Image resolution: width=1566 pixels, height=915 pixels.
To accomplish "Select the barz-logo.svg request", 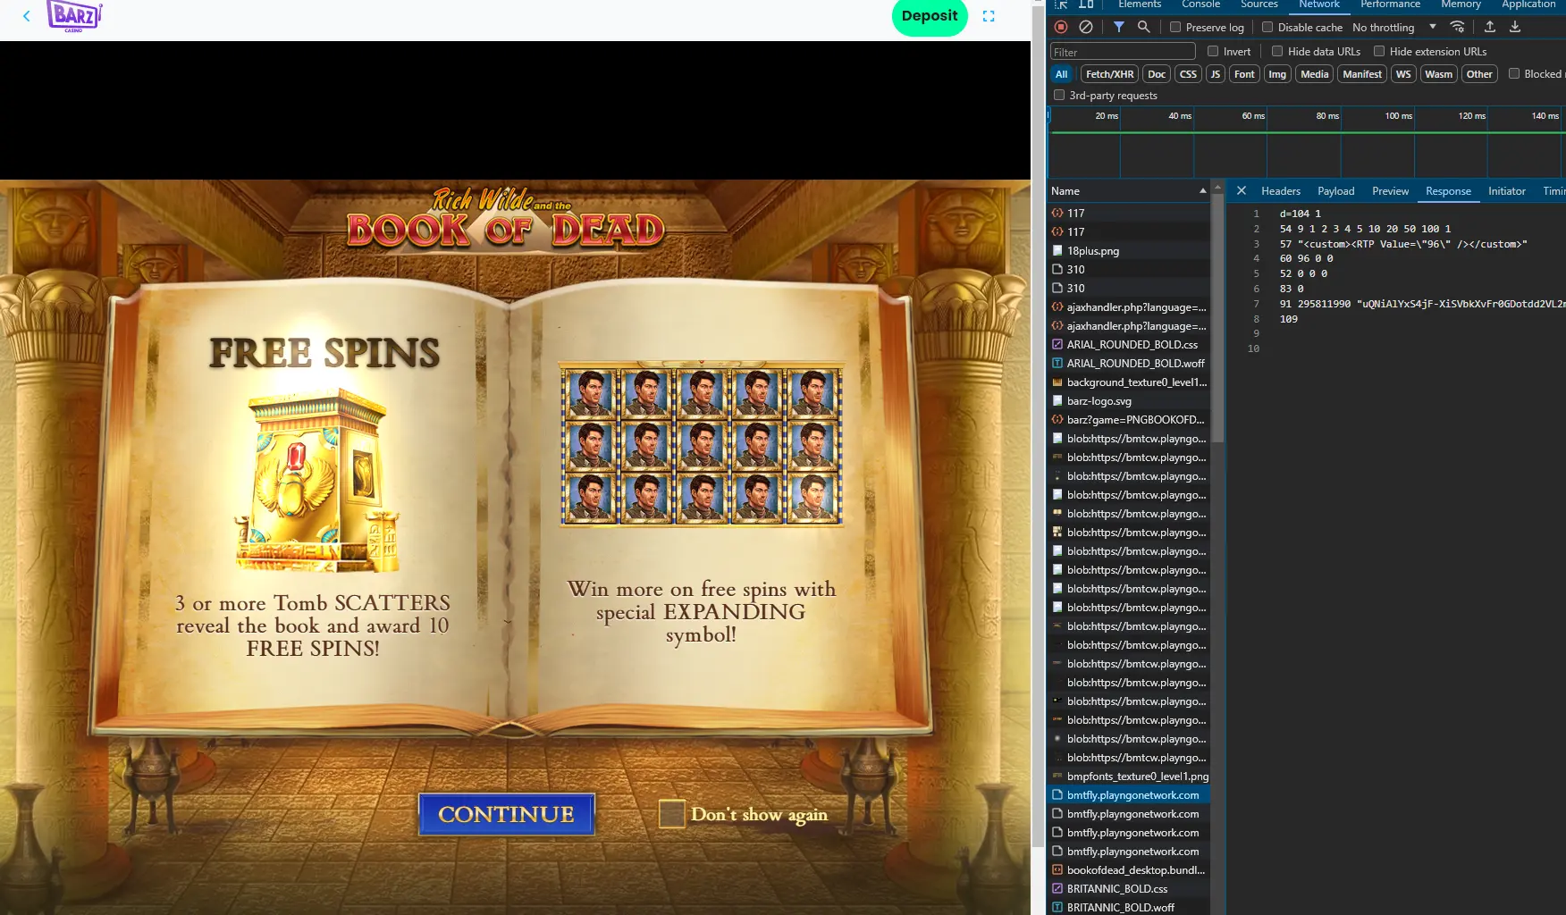I will (x=1129, y=401).
